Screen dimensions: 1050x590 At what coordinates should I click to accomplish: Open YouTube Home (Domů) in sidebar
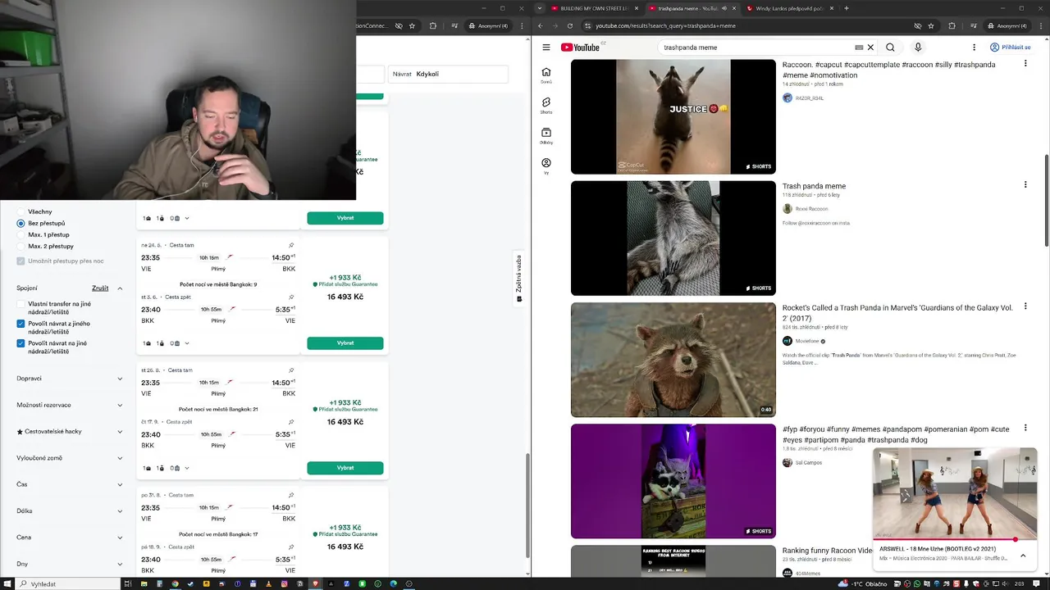(x=546, y=75)
